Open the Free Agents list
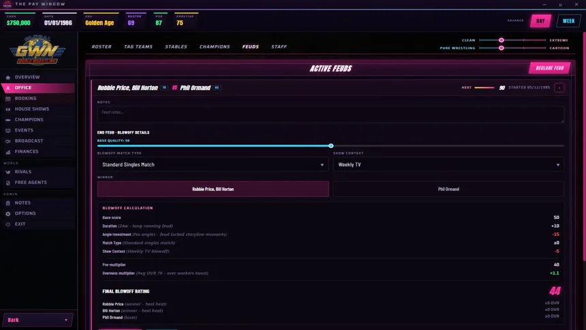The width and height of the screenshot is (586, 330). pyautogui.click(x=37, y=183)
